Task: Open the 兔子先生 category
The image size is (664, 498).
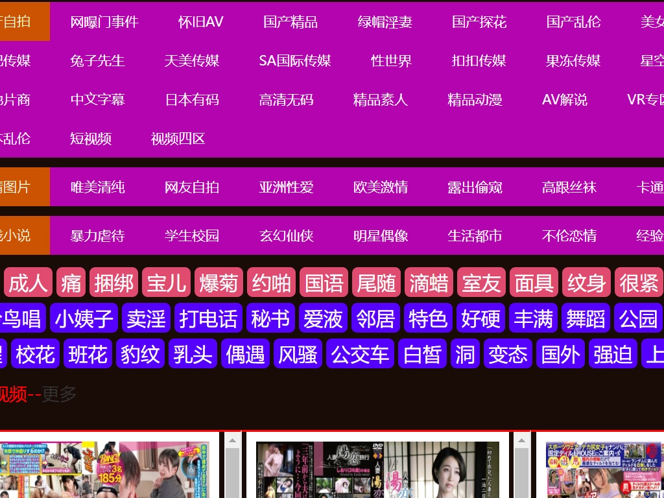Action: click(97, 60)
